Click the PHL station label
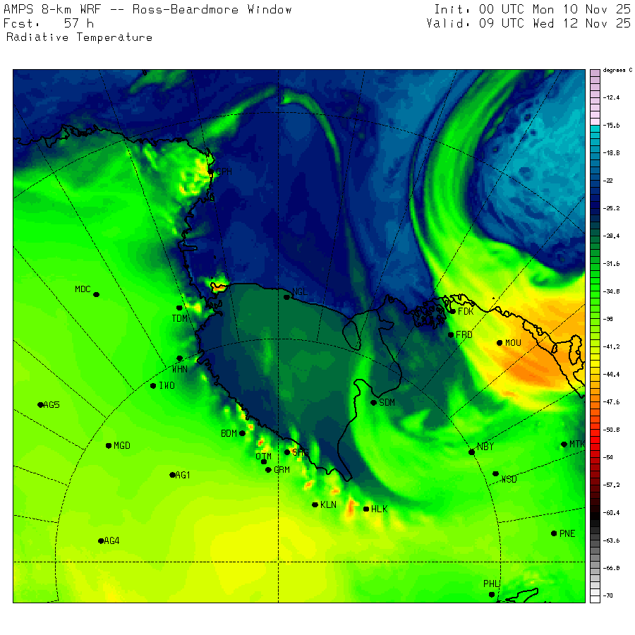The image size is (635, 635). point(491,584)
